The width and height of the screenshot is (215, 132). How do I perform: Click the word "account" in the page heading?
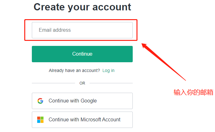pos(111,7)
